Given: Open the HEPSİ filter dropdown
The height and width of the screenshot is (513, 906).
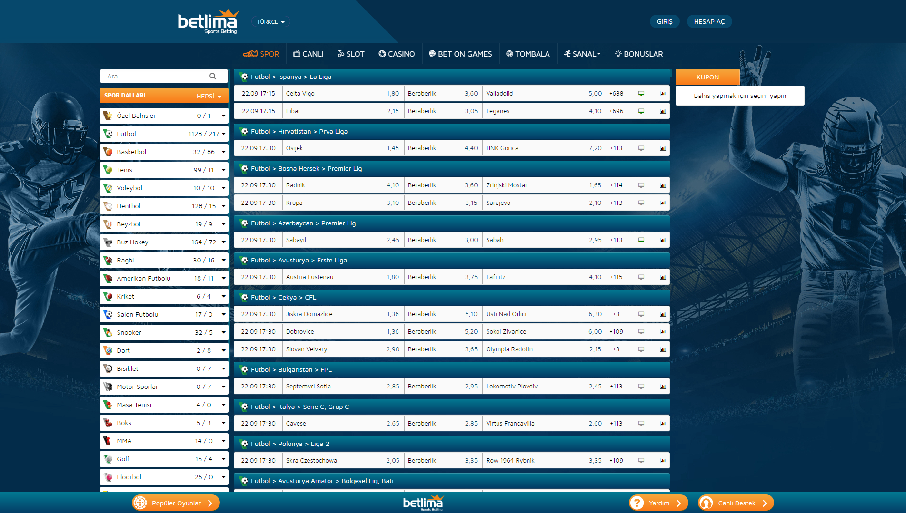Looking at the screenshot, I should (x=209, y=96).
